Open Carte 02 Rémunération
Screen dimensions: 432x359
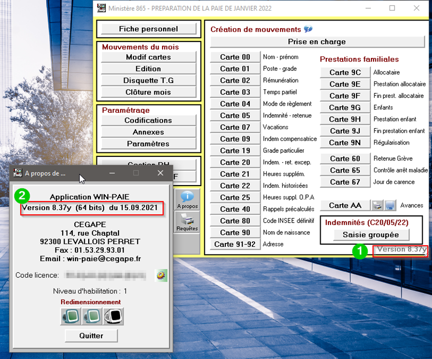click(x=235, y=81)
